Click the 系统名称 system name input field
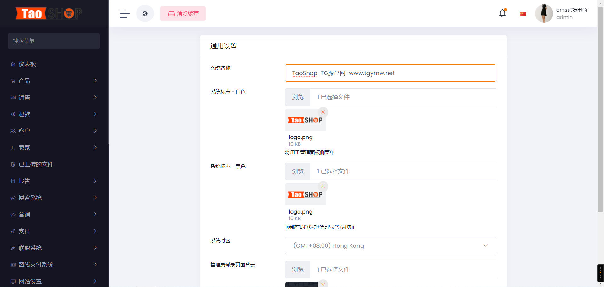Image resolution: width=604 pixels, height=287 pixels. coord(390,73)
